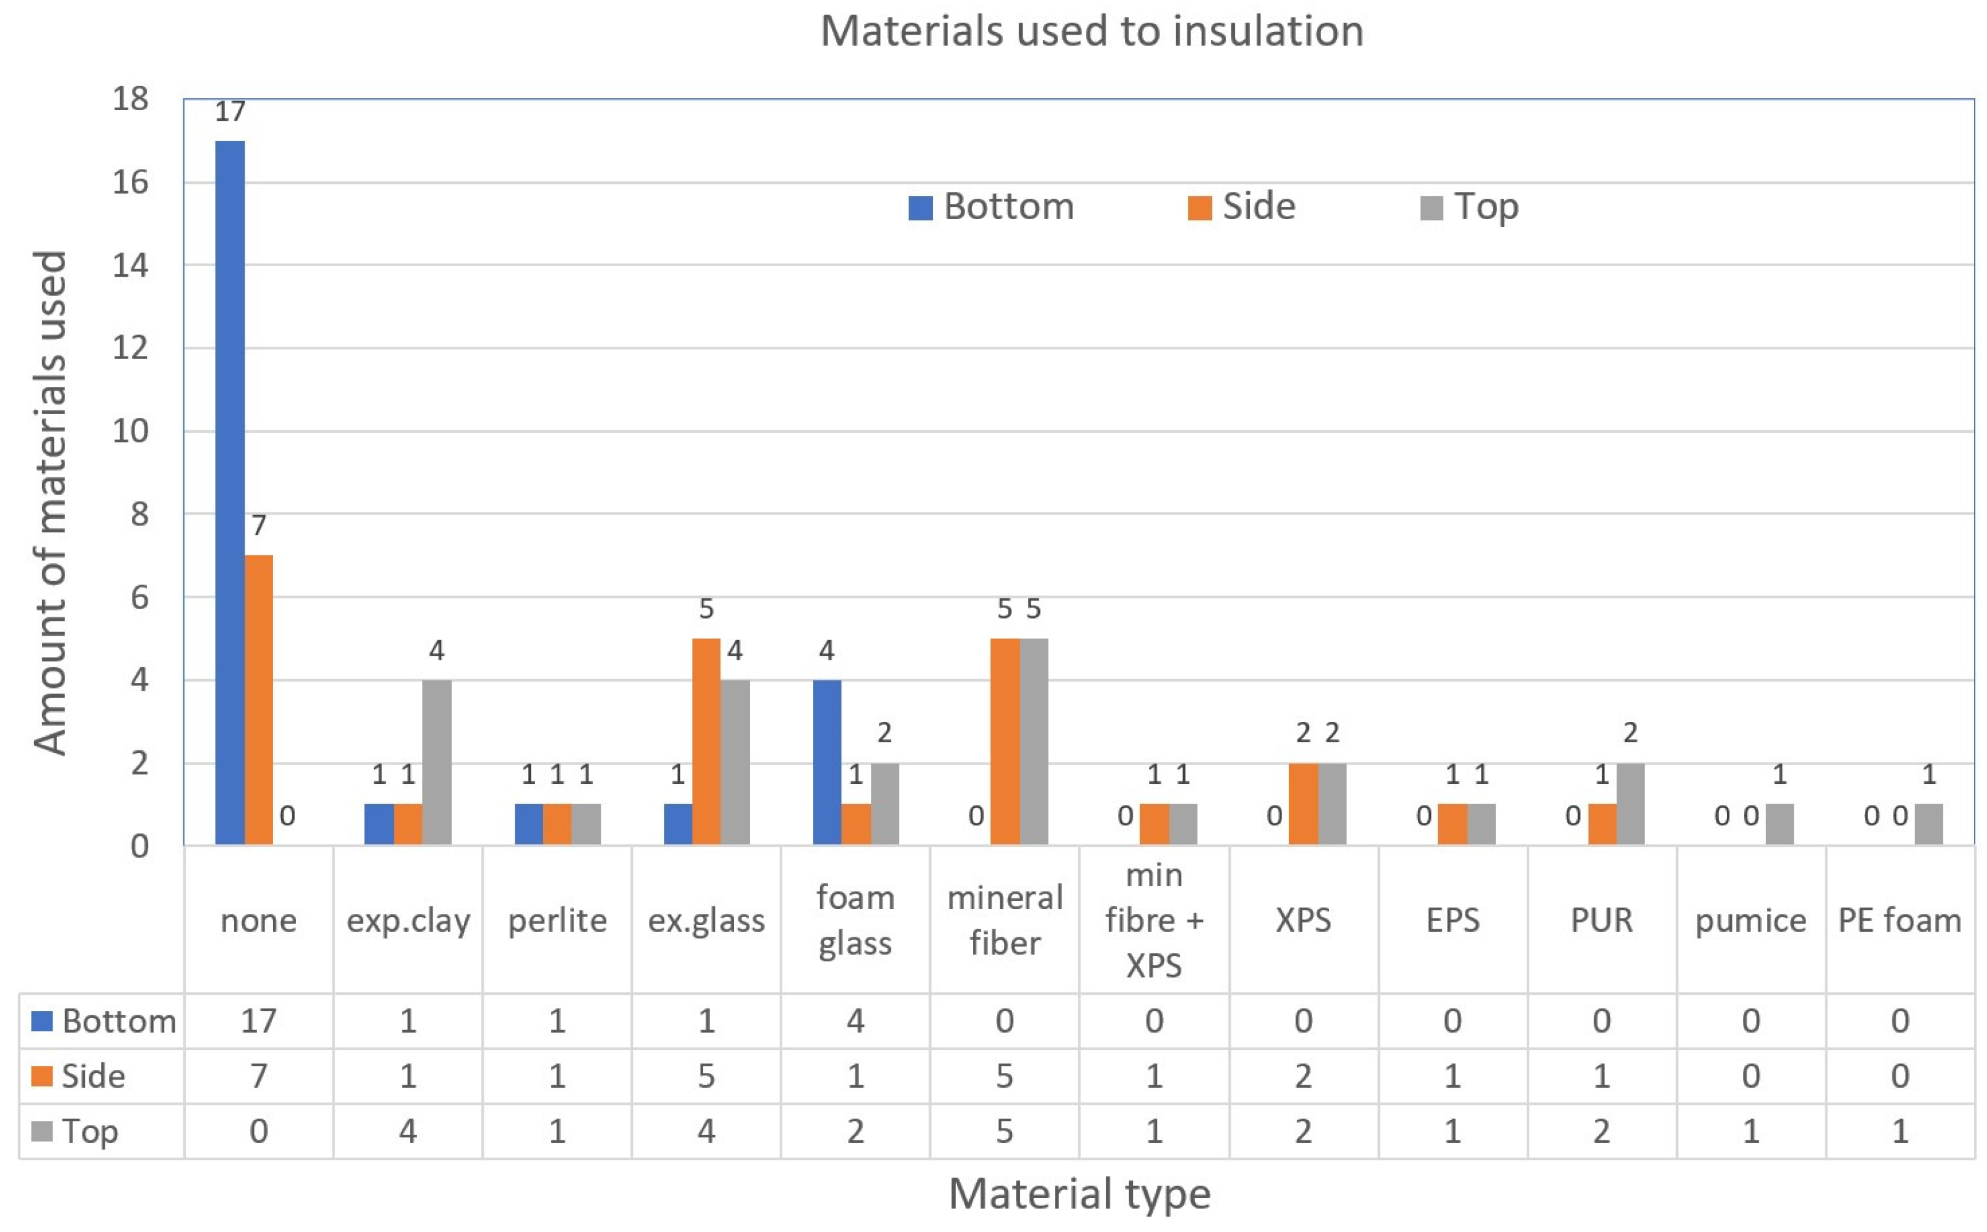The width and height of the screenshot is (1987, 1232).
Task: Click the orange ex.glass bar valued 5
Action: [706, 742]
